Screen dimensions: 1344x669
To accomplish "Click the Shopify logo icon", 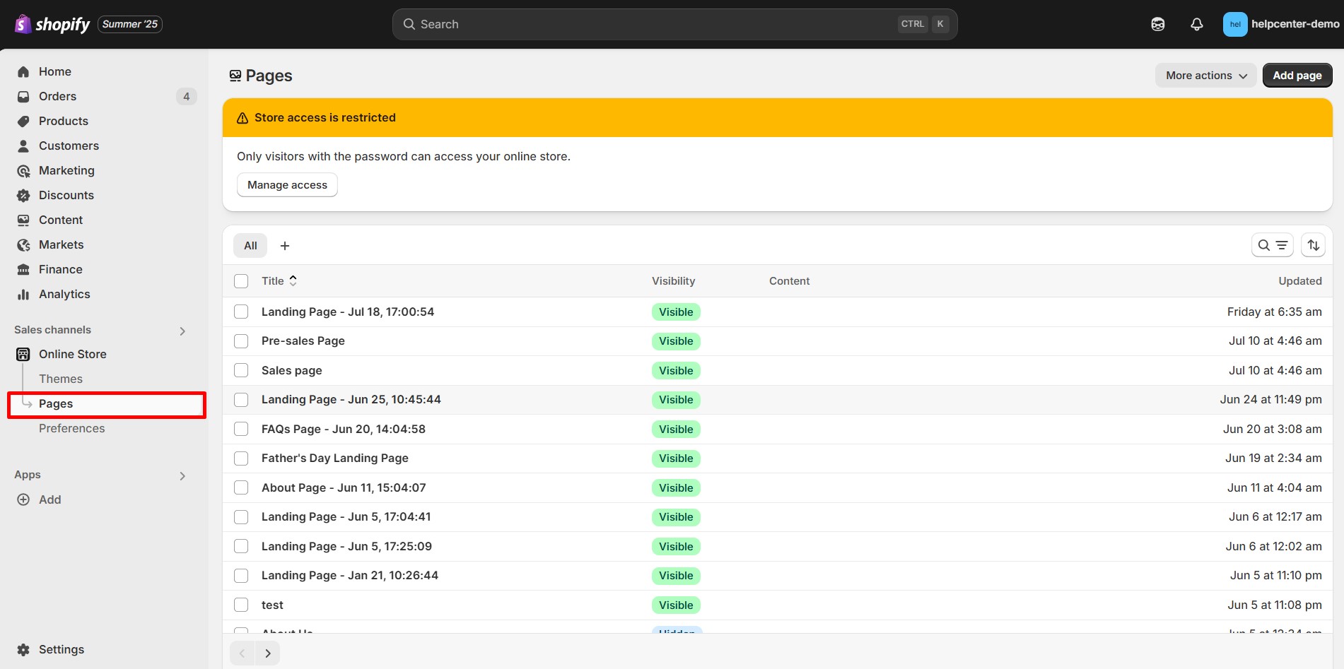I will (x=23, y=24).
